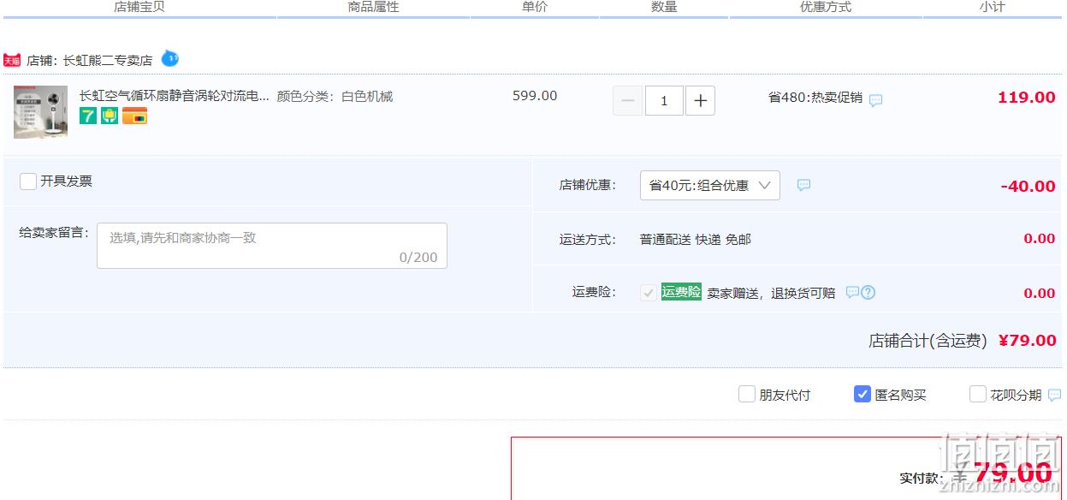The image size is (1067, 500).
Task: Click the 店铺优惠 label
Action: [588, 185]
